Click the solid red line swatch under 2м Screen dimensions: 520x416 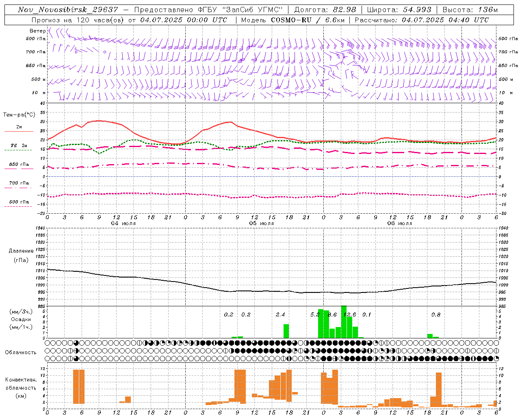tap(19, 131)
